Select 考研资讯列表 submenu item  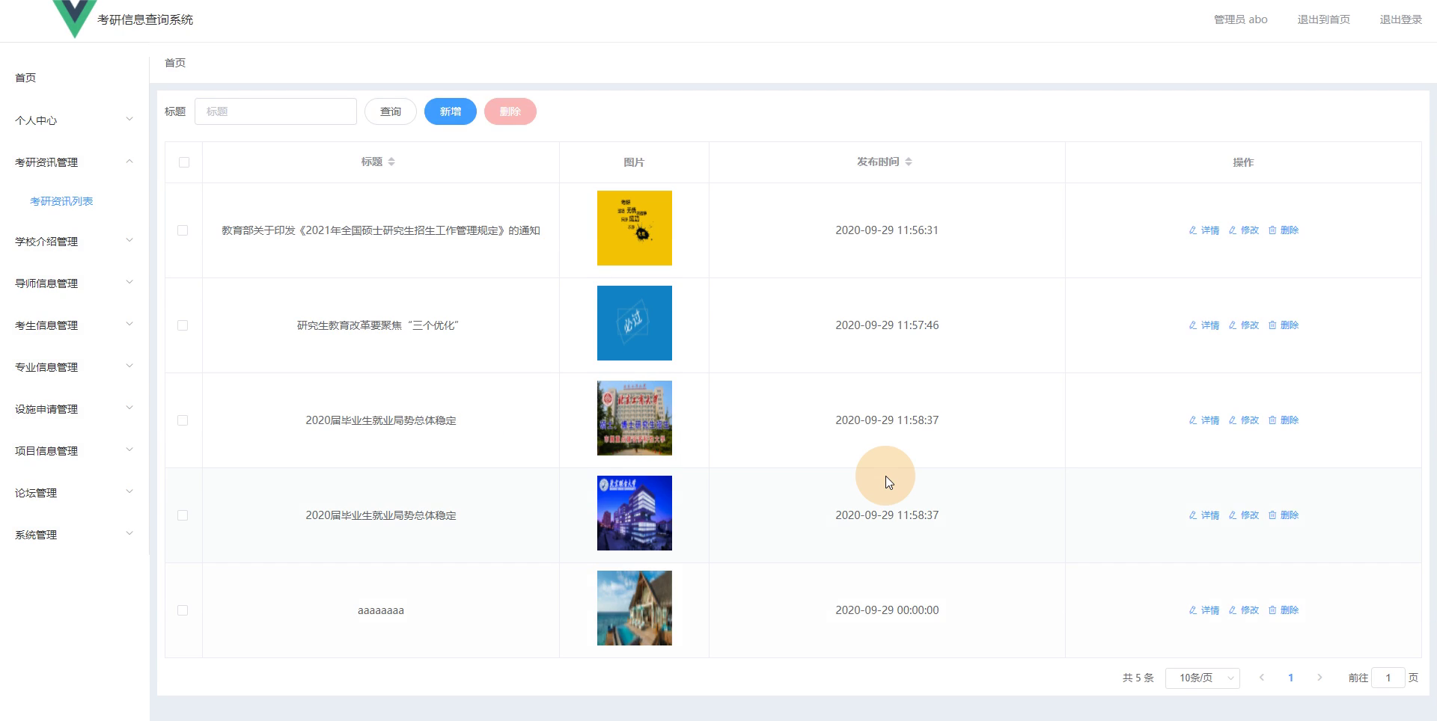coord(61,201)
